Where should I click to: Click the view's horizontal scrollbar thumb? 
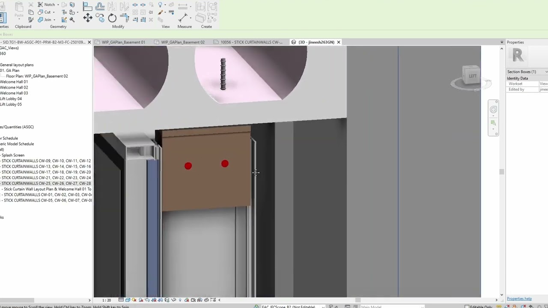pos(358,300)
